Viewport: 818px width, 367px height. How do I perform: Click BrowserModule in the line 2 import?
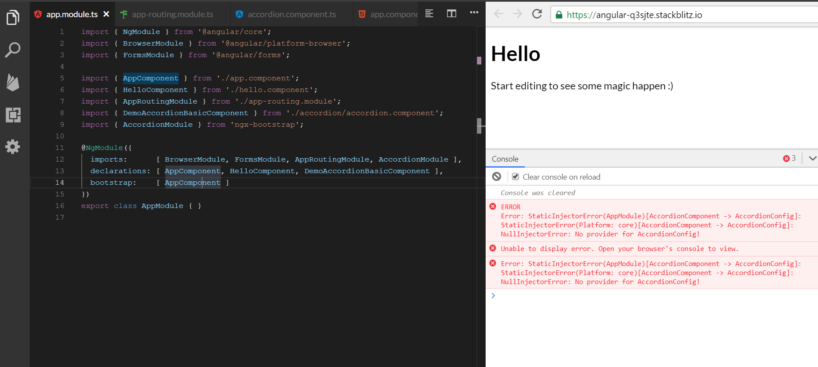(x=153, y=43)
